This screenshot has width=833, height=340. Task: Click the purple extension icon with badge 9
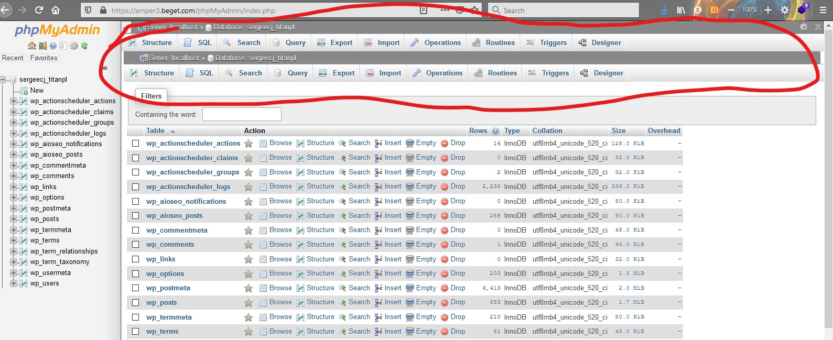(x=803, y=9)
